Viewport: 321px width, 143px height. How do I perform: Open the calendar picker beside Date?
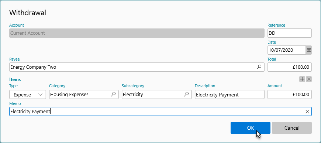tap(309, 50)
